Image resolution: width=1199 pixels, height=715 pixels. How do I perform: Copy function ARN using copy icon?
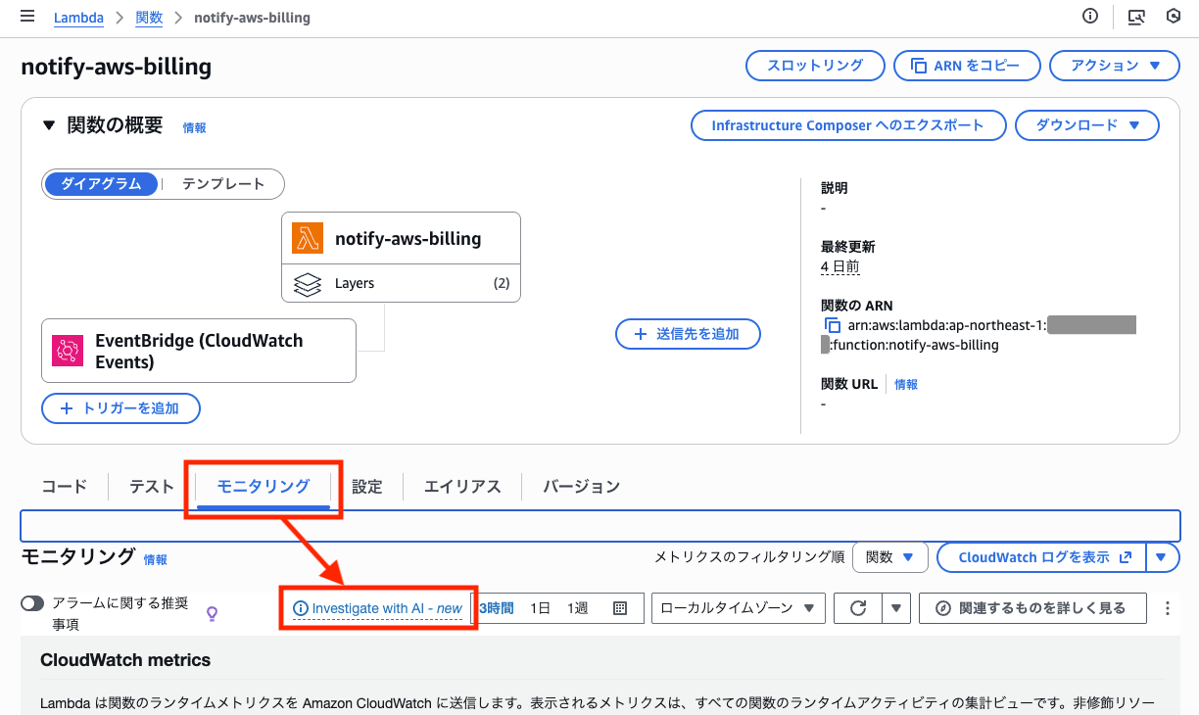coord(833,325)
